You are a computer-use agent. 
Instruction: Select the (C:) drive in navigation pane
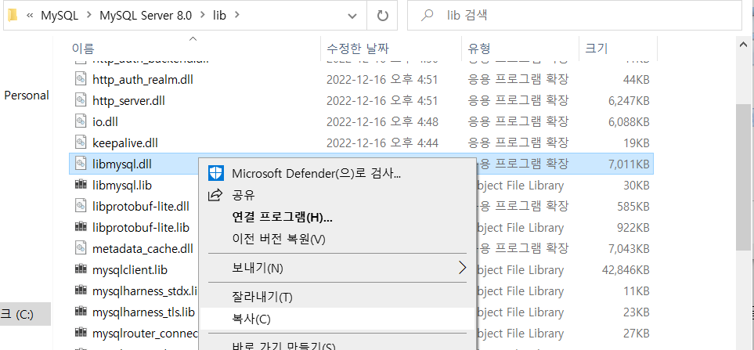click(x=25, y=315)
